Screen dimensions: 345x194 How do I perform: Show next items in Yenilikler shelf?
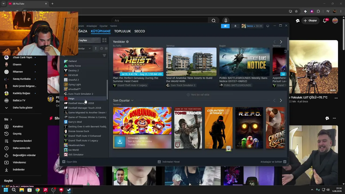tap(281, 42)
